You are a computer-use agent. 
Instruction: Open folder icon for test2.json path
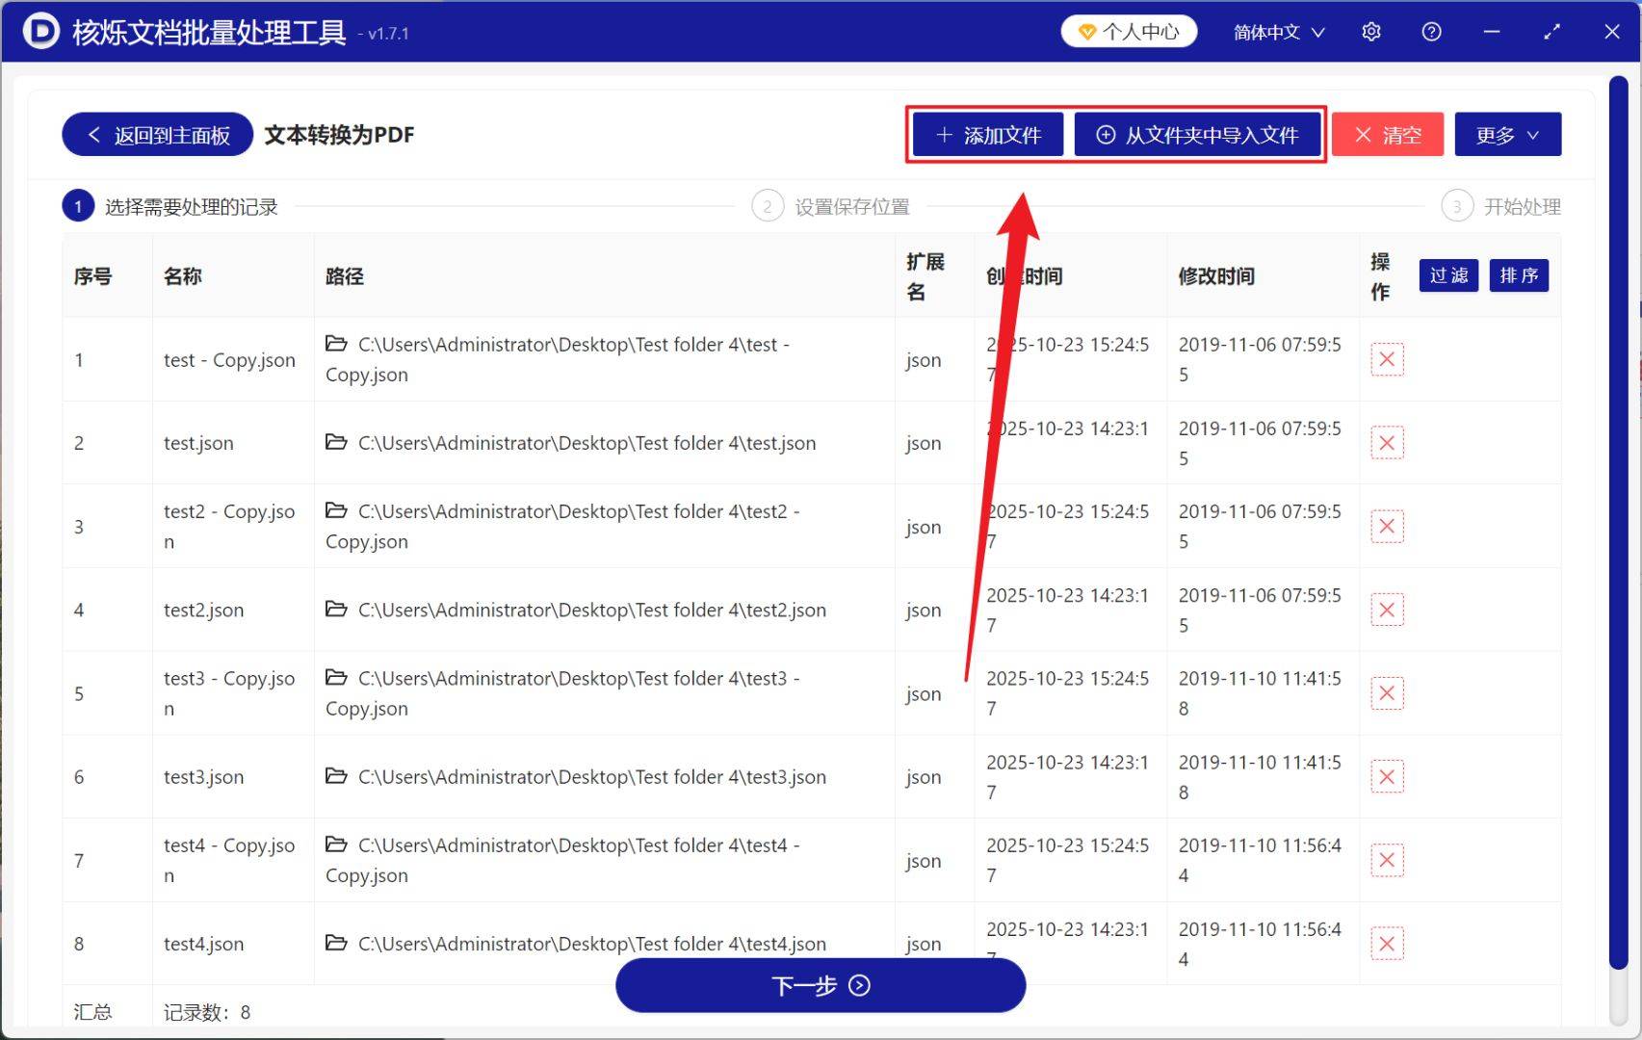tap(336, 609)
